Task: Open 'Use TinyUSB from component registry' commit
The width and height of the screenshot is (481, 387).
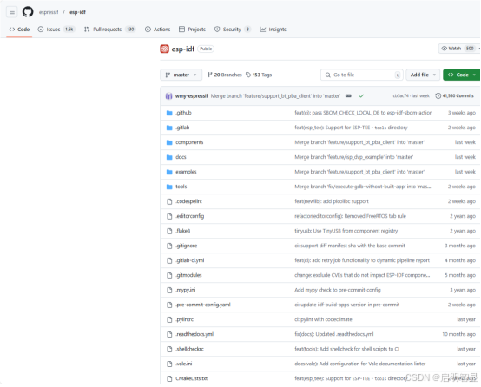Action: coord(346,231)
